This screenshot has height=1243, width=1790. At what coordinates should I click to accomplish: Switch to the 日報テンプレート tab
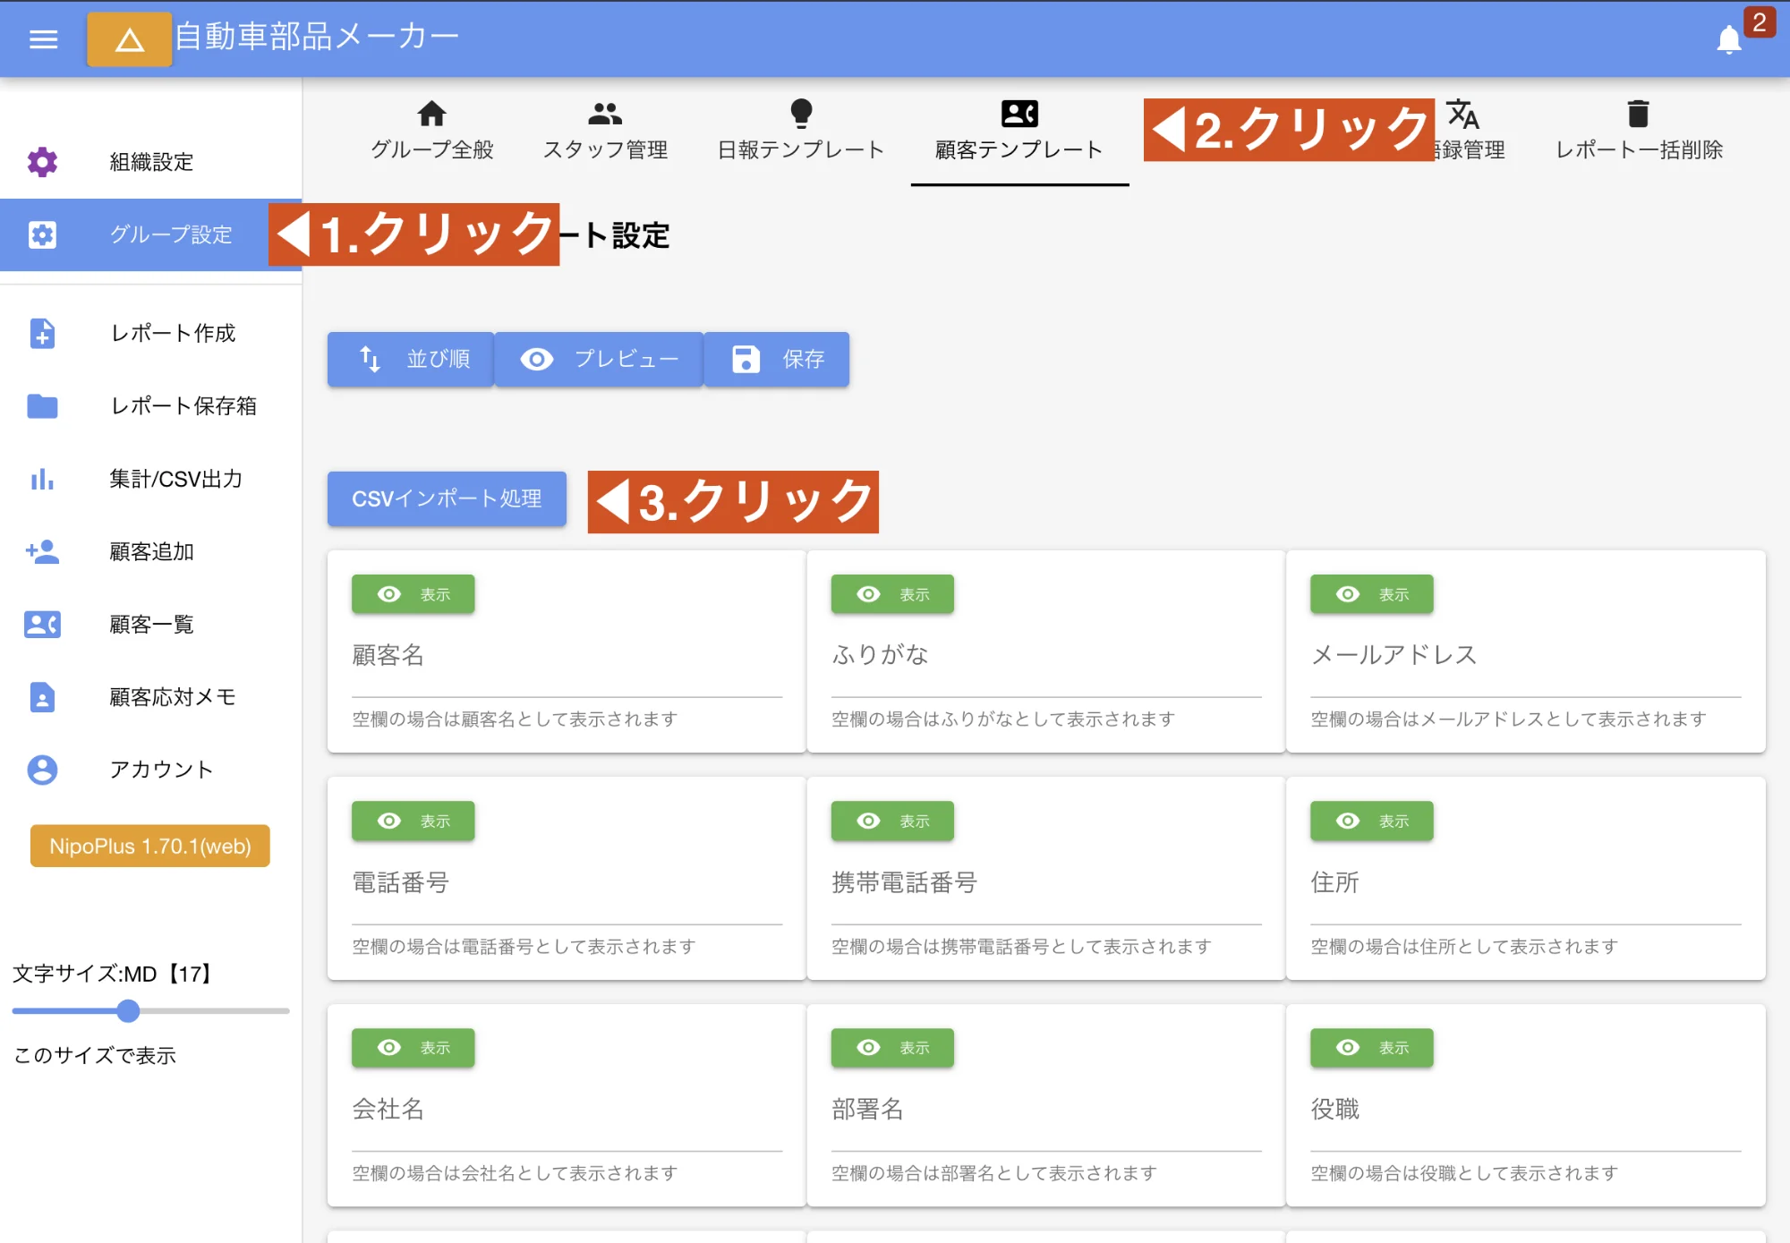[x=799, y=132]
